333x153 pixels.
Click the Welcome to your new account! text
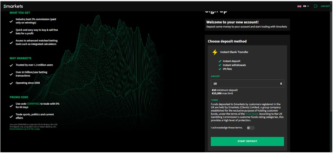coord(233,22)
